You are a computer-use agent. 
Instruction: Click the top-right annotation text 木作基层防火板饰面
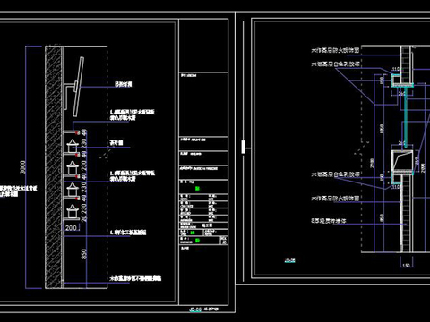(335, 50)
